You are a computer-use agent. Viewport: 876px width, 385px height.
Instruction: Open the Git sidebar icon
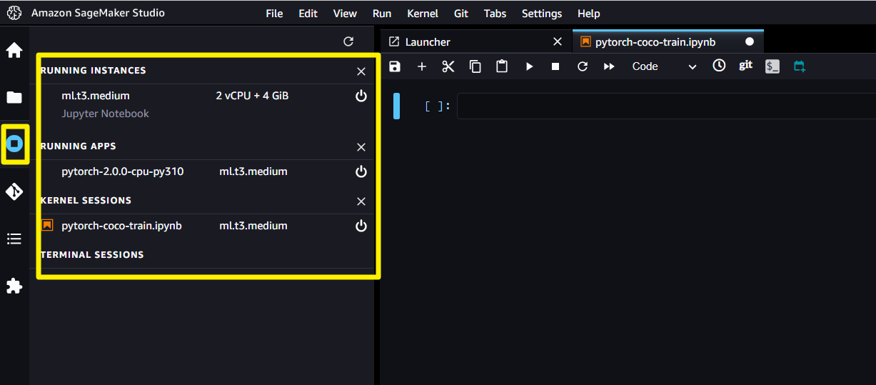coord(14,191)
